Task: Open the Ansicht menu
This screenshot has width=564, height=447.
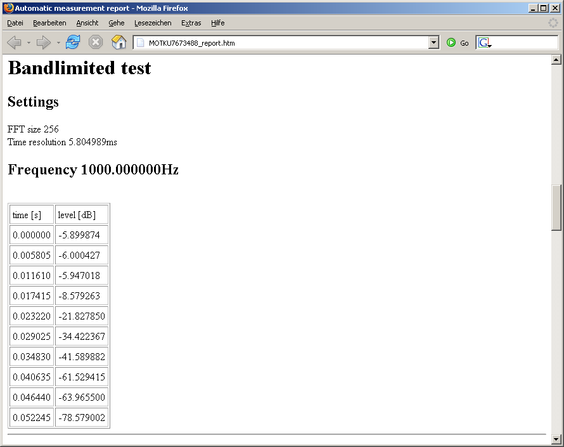Action: [x=87, y=23]
